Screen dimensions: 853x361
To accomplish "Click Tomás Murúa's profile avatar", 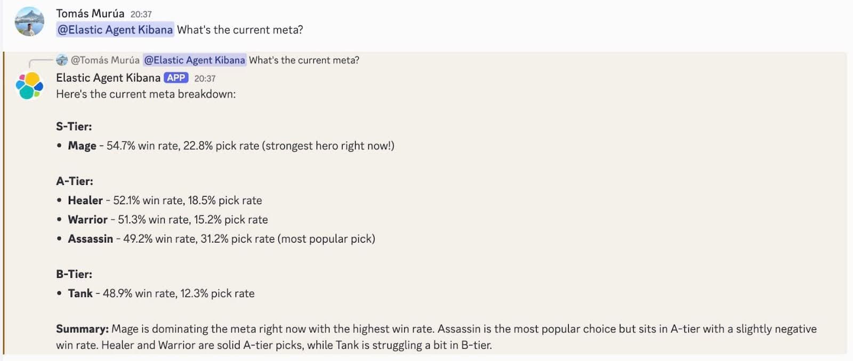I will (29, 22).
